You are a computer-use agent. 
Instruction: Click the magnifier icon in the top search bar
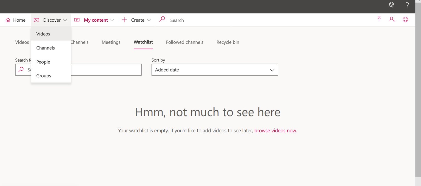pos(162,19)
